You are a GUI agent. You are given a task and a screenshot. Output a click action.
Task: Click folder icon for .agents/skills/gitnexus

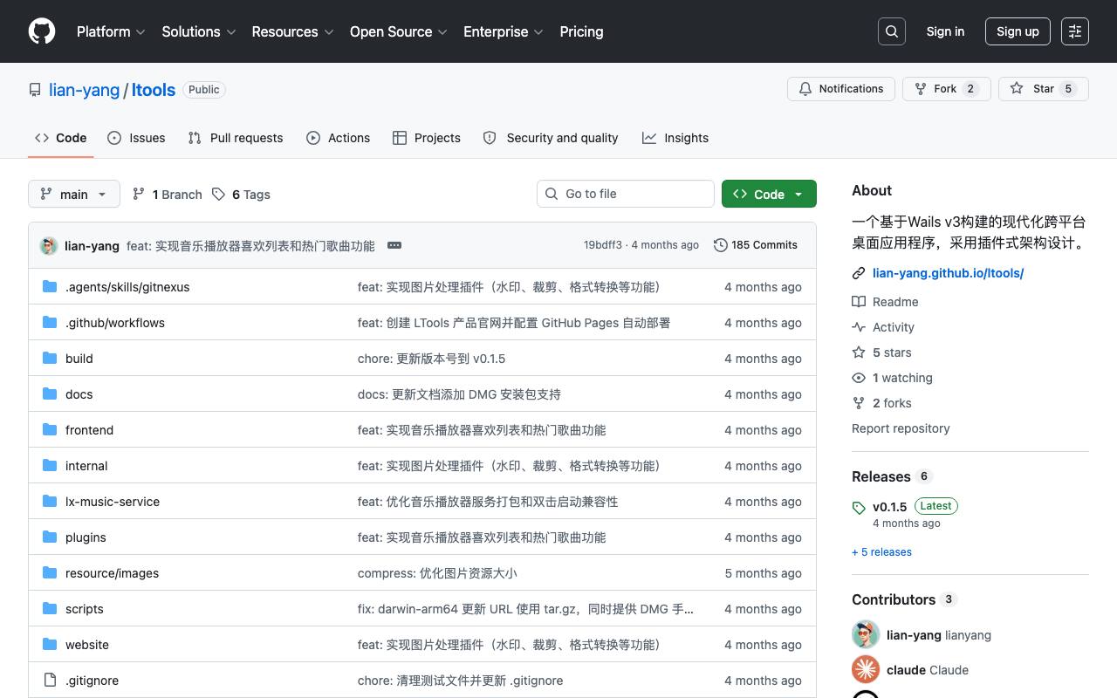coord(50,286)
